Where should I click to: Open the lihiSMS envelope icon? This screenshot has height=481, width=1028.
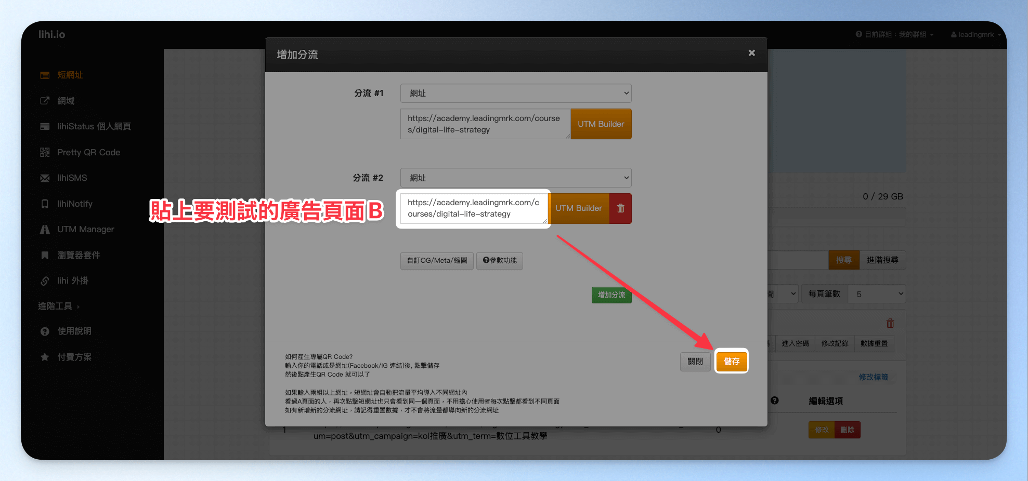[45, 178]
